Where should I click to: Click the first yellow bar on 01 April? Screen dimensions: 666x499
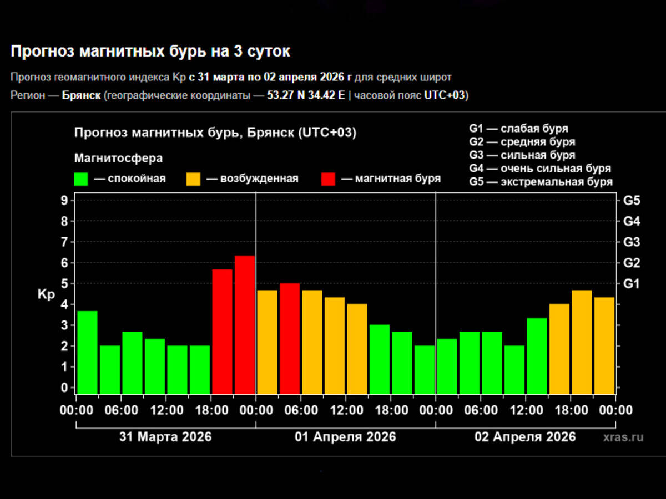point(267,342)
